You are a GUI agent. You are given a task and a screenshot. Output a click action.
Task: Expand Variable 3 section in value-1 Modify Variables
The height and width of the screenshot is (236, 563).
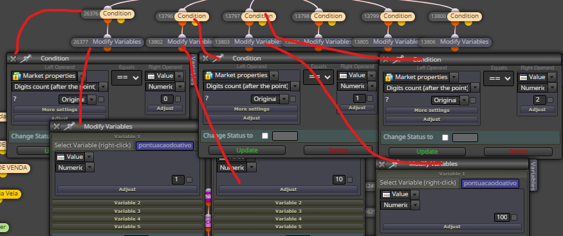[x=127, y=211]
